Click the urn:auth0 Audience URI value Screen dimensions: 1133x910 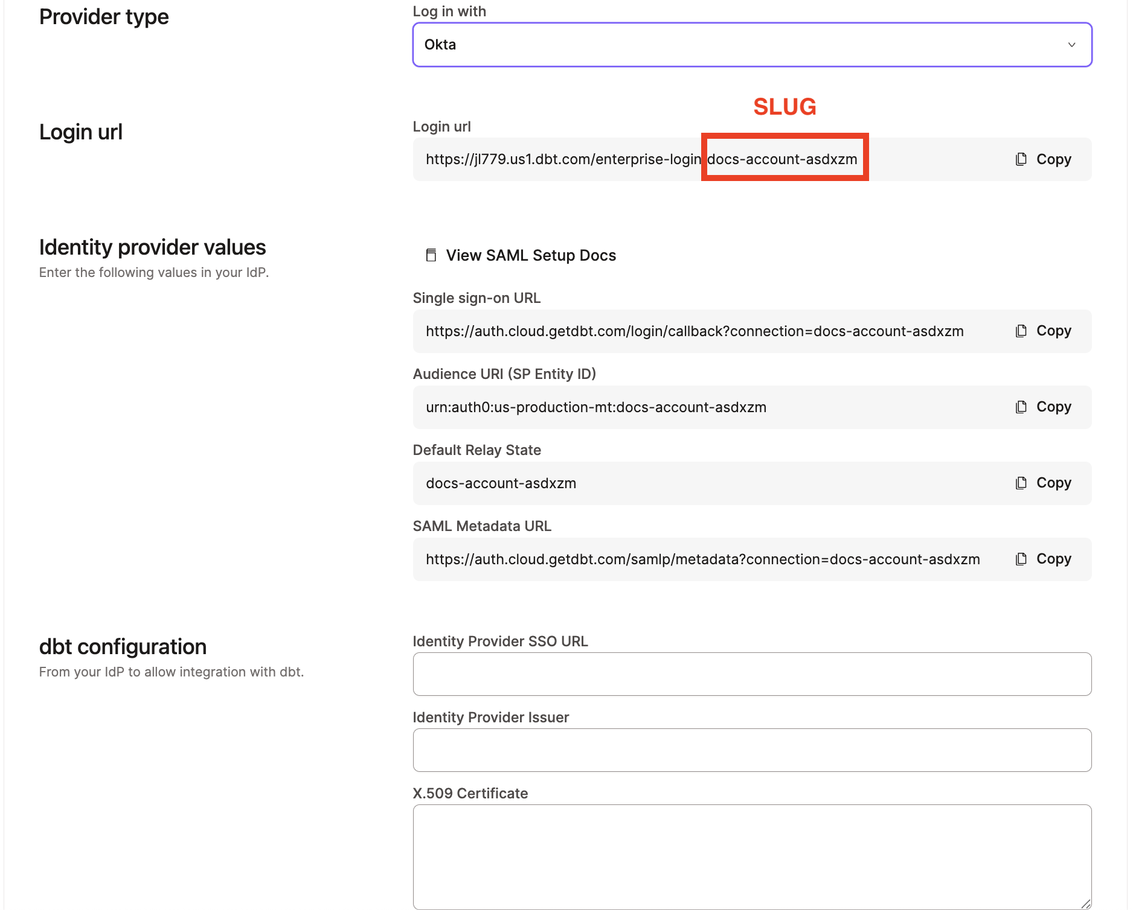coord(595,407)
